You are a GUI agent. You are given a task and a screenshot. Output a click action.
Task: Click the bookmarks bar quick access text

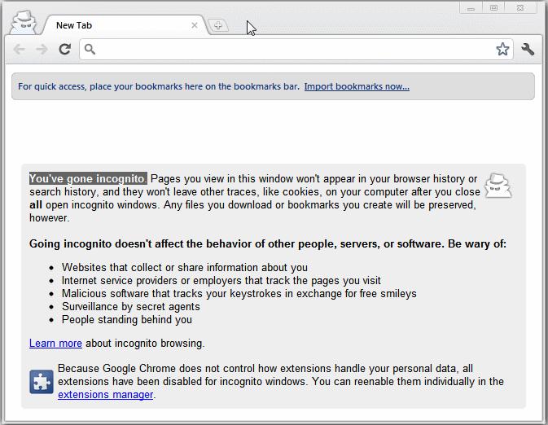[x=159, y=86]
